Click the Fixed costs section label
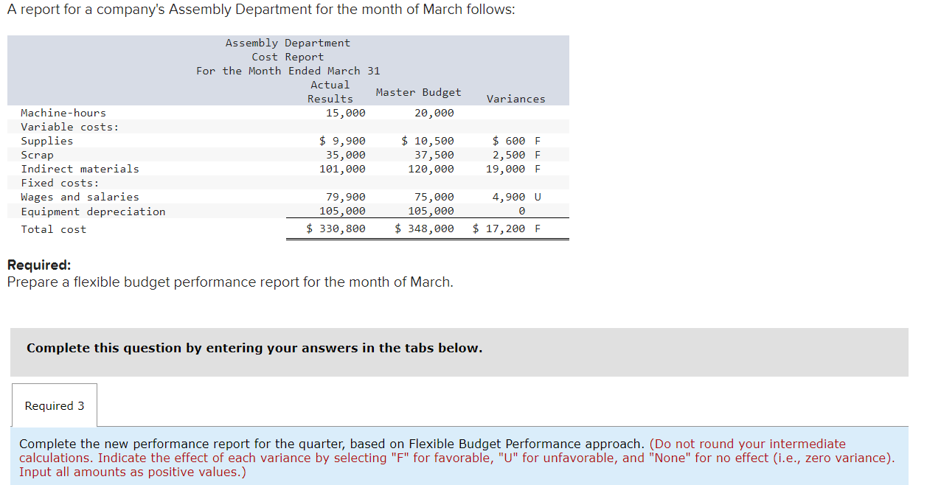 55,182
